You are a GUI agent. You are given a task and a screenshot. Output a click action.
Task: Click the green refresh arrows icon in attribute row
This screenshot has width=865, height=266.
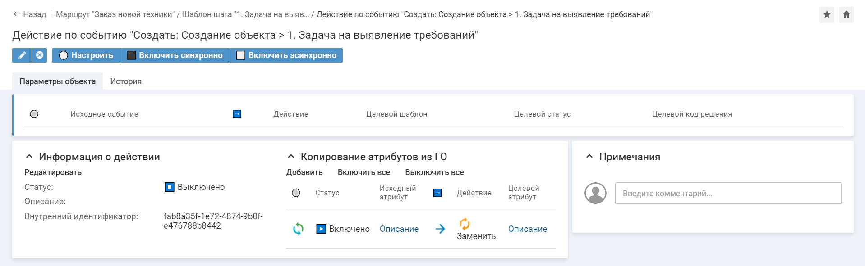click(x=298, y=229)
